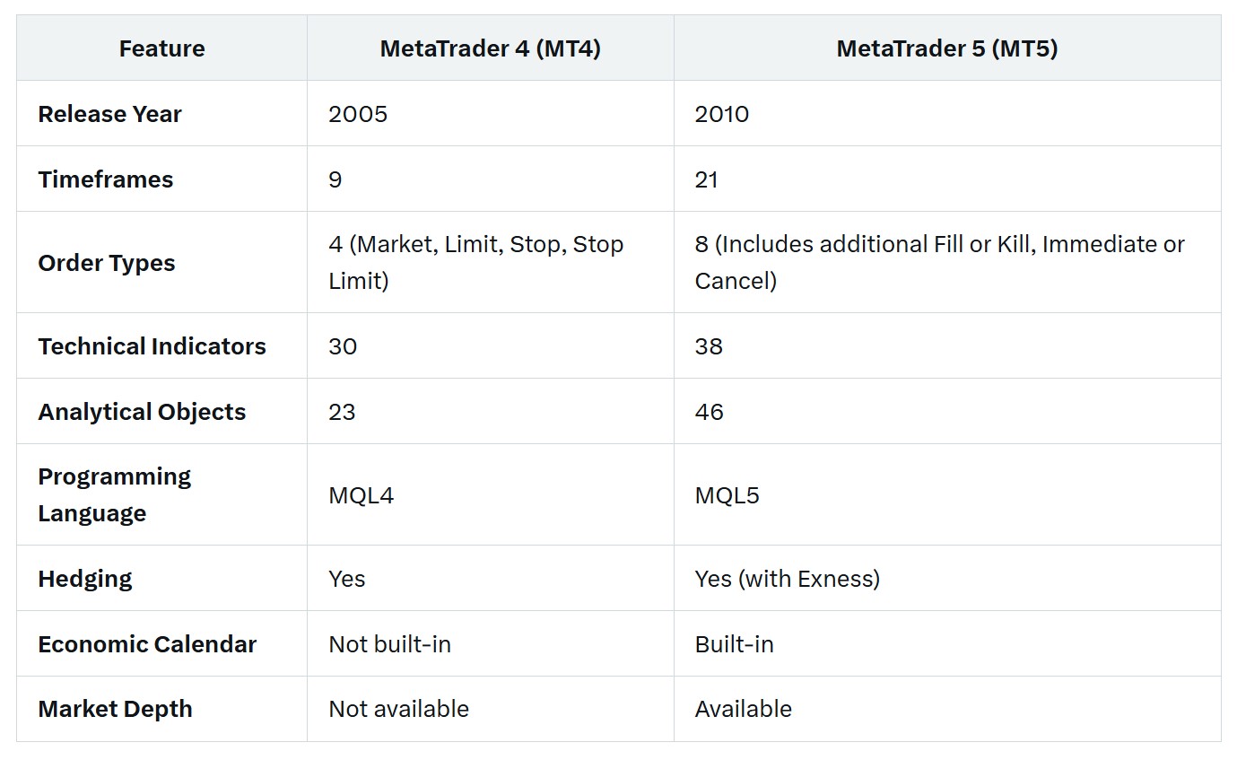The width and height of the screenshot is (1237, 760).
Task: Click the Feature column header
Action: coord(161,48)
